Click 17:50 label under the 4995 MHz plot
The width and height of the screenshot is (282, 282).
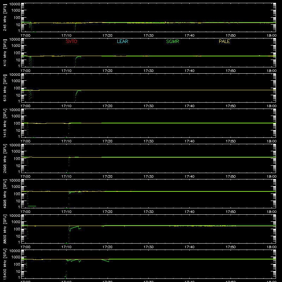(x=231, y=212)
